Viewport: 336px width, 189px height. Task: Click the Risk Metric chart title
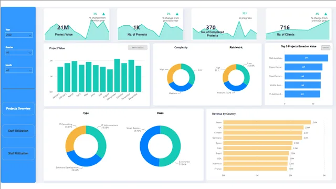pos(236,47)
